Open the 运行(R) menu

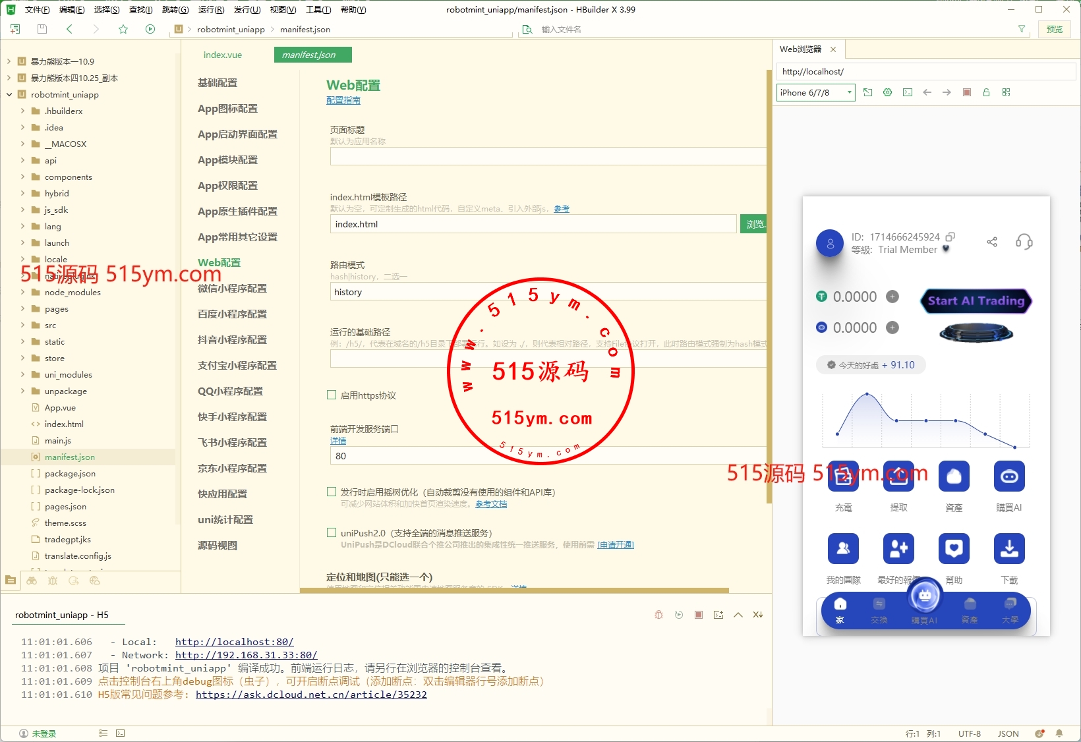(211, 10)
